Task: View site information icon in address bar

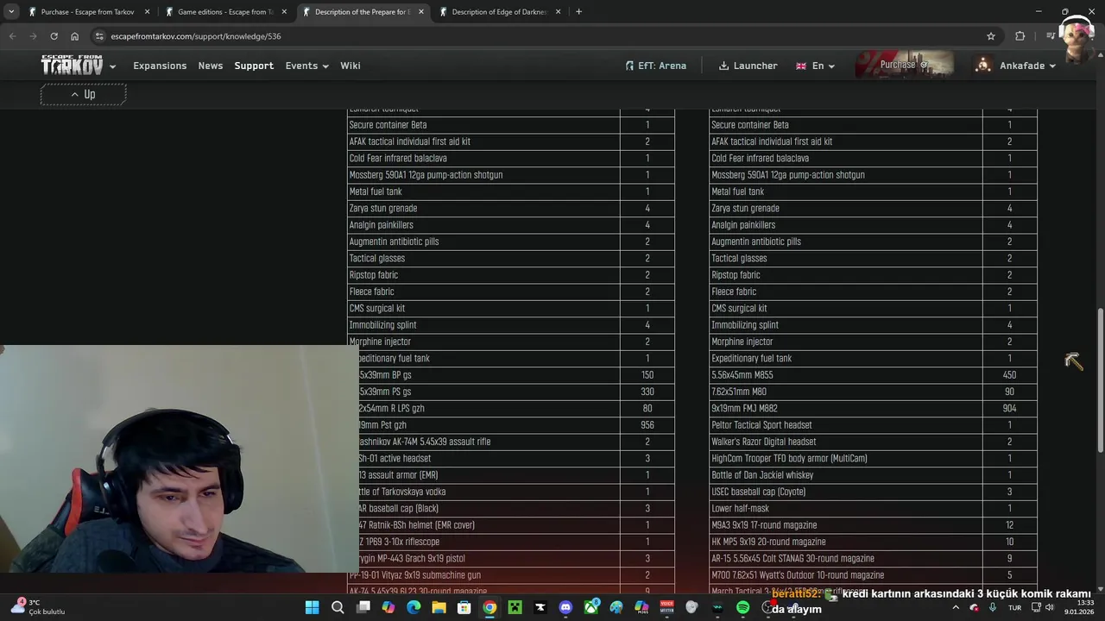Action: (99, 36)
